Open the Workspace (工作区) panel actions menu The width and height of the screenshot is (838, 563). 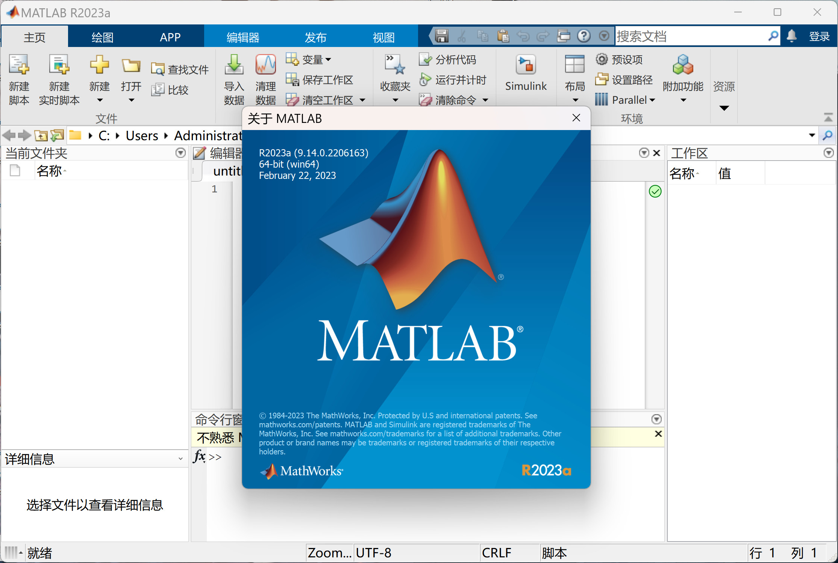coord(829,153)
